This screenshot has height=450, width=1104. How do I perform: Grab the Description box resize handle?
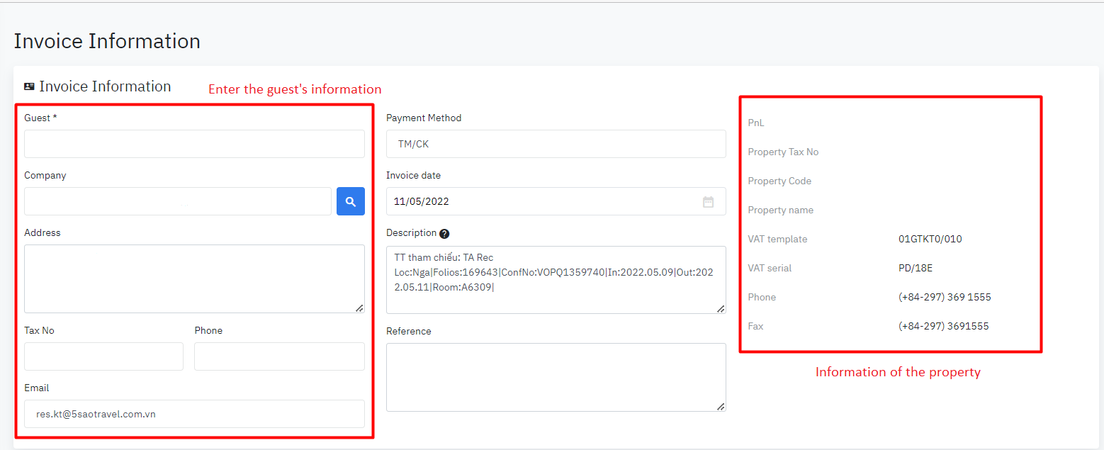(x=721, y=308)
